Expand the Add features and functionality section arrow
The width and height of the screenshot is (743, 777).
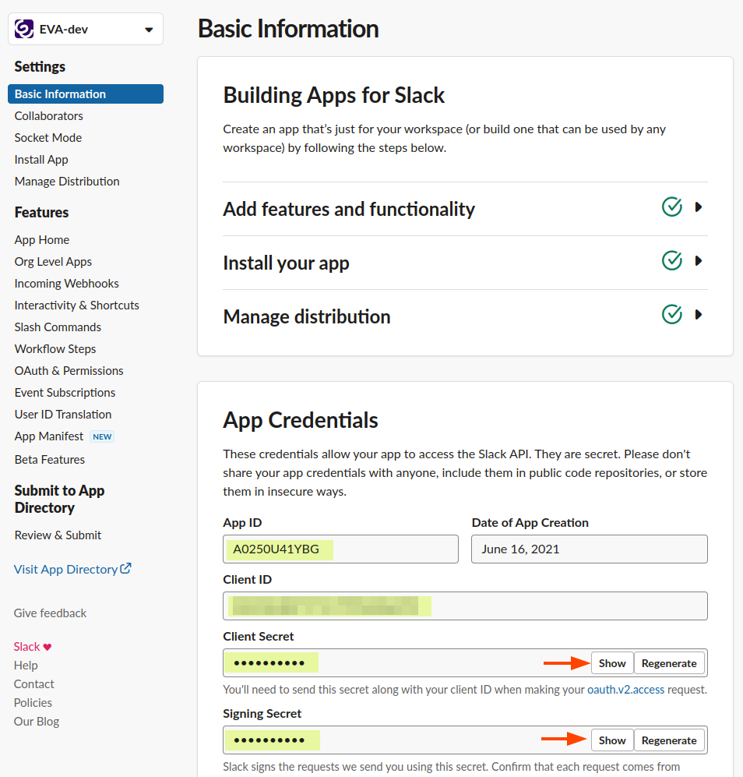click(699, 207)
